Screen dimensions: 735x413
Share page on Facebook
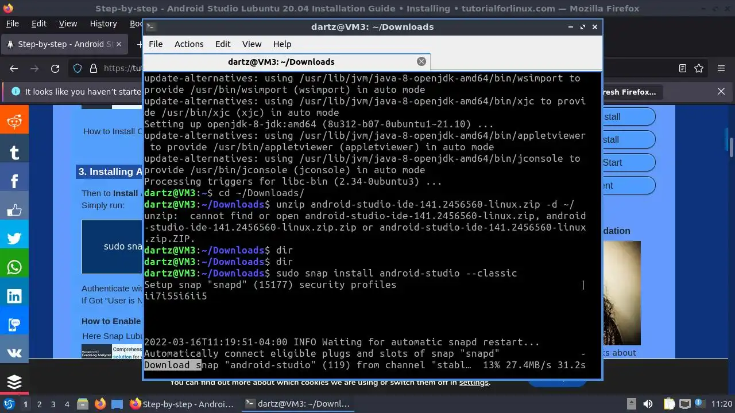pyautogui.click(x=14, y=181)
